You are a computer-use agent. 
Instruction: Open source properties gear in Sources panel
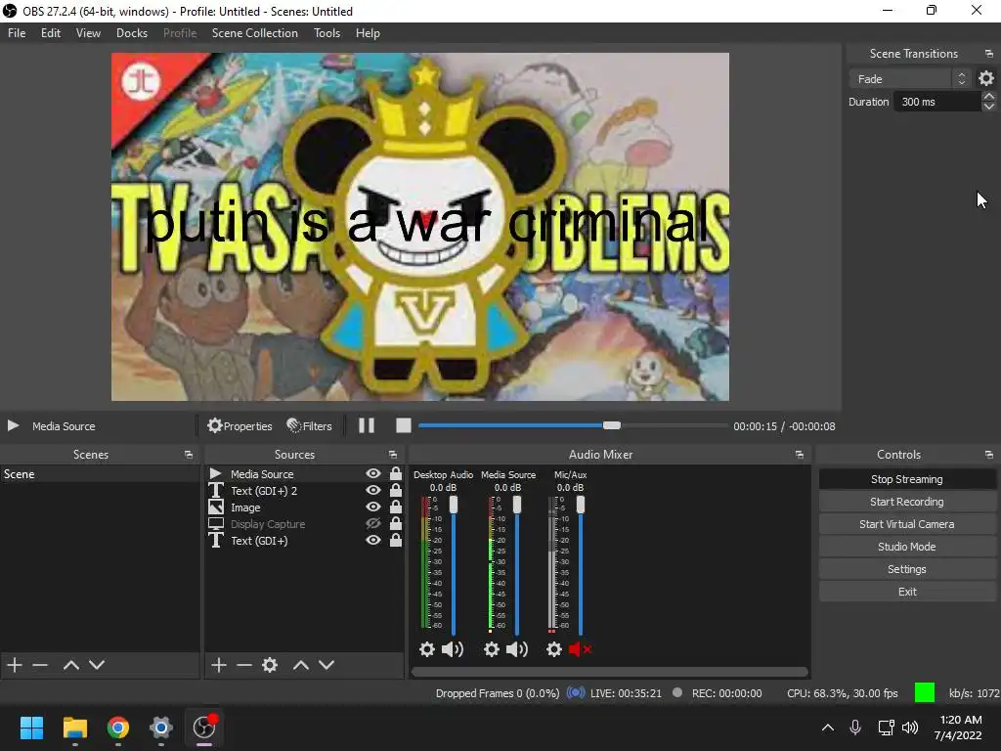(270, 665)
